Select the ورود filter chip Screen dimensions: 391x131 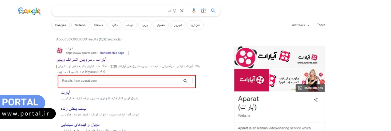point(145,25)
